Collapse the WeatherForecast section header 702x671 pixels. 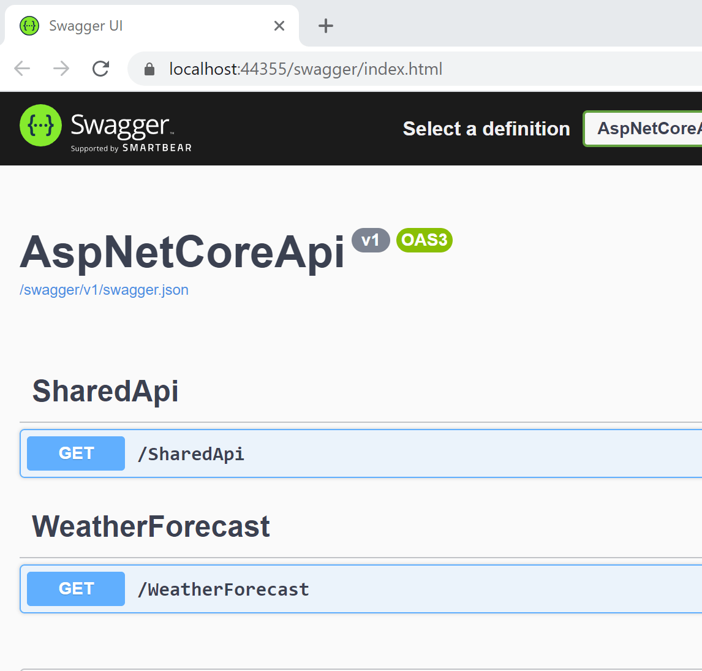click(151, 526)
